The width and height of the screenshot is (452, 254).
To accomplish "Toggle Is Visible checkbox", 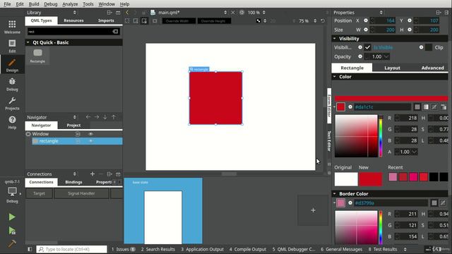I will coord(367,47).
